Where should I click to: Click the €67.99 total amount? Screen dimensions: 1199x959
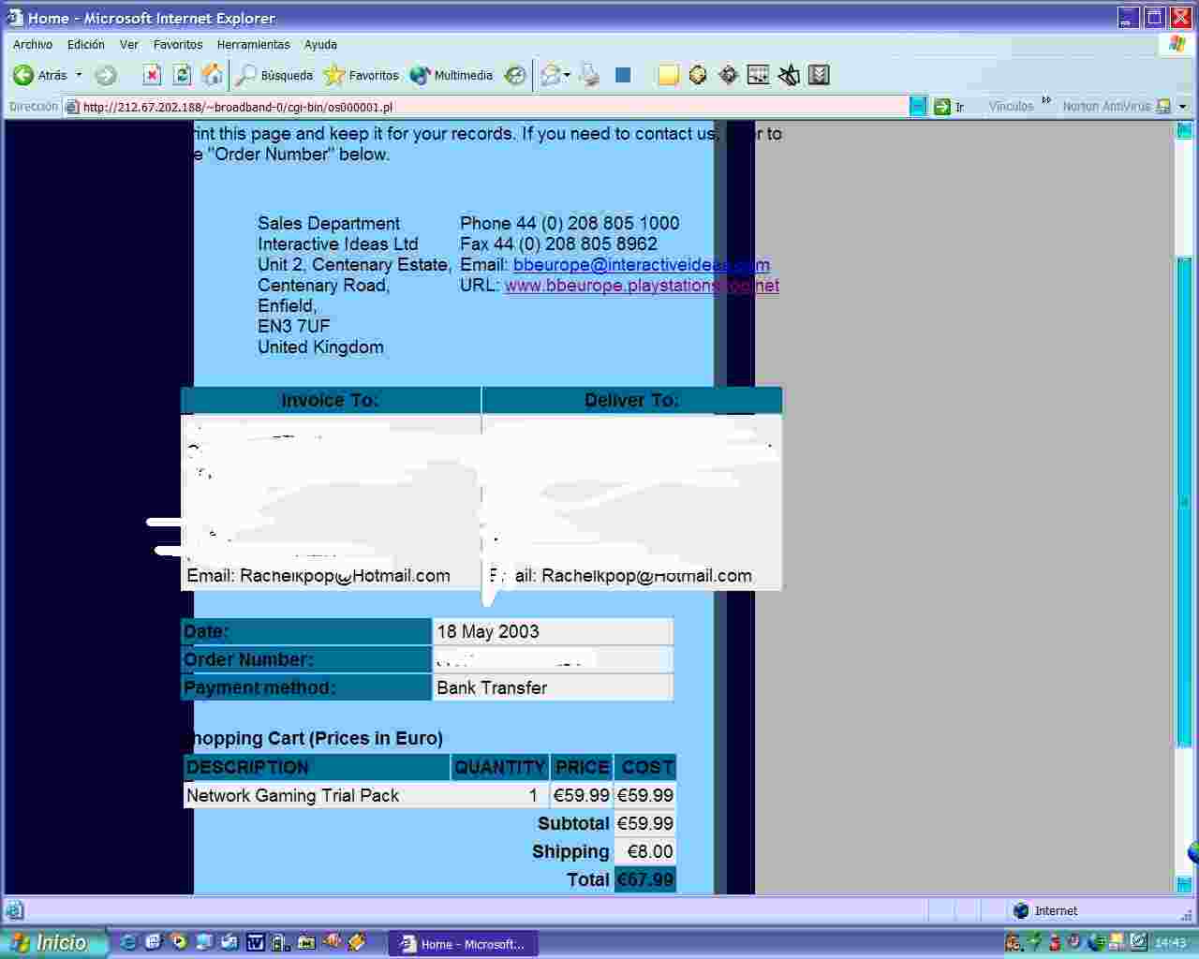point(645,879)
